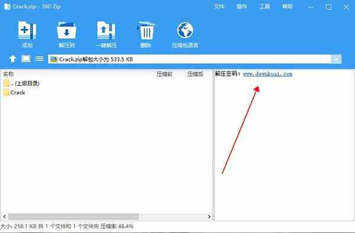
Task: Open the 文件 menu
Action: click(219, 6)
